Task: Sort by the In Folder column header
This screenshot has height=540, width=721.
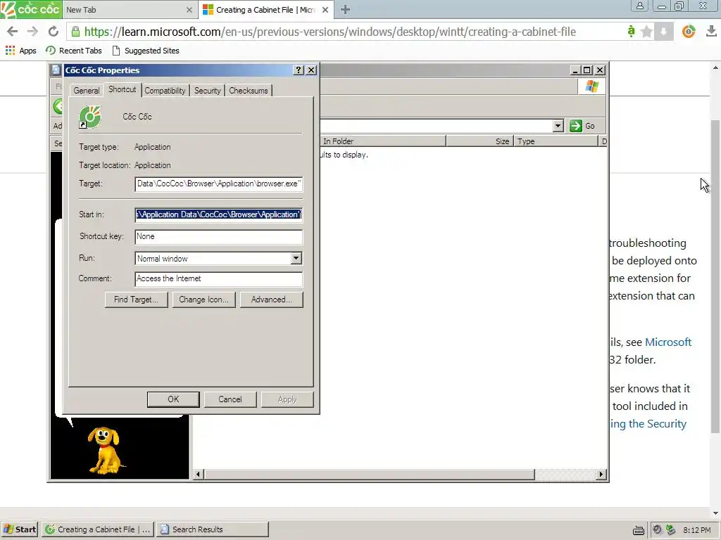Action: pyautogui.click(x=382, y=141)
